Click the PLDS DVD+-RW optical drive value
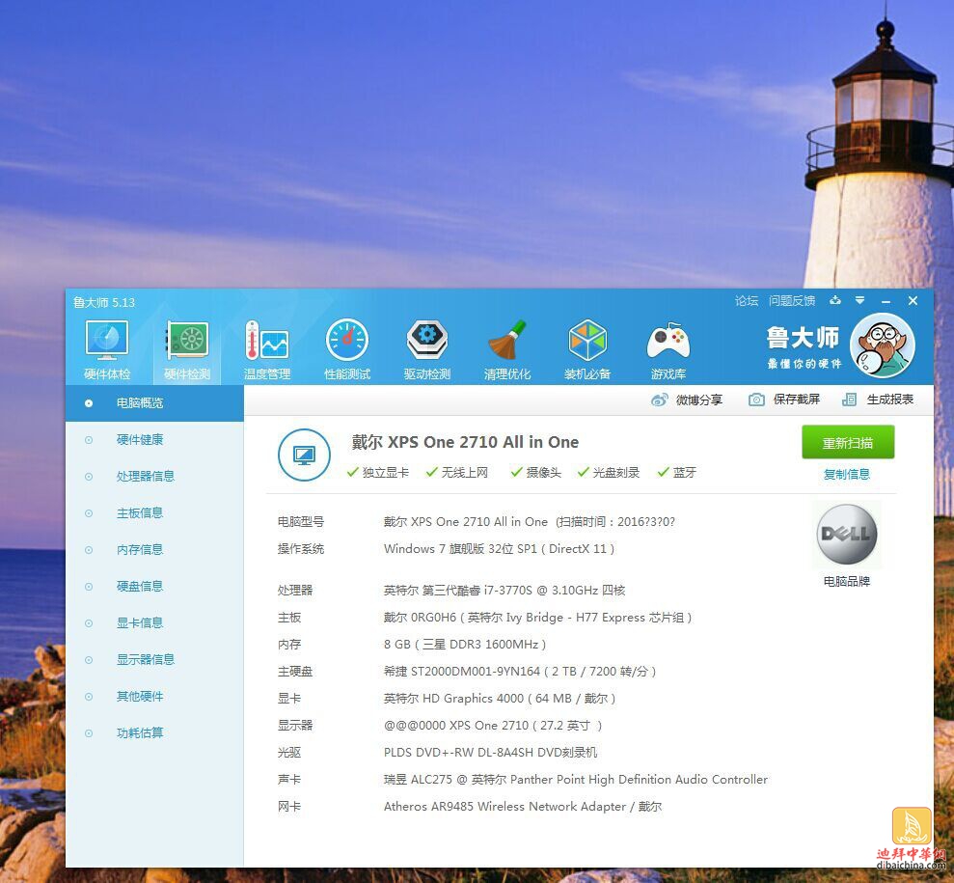Viewport: 954px width, 883px height. tap(490, 752)
